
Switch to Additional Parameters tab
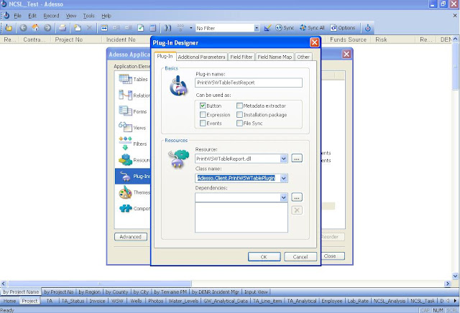point(201,57)
